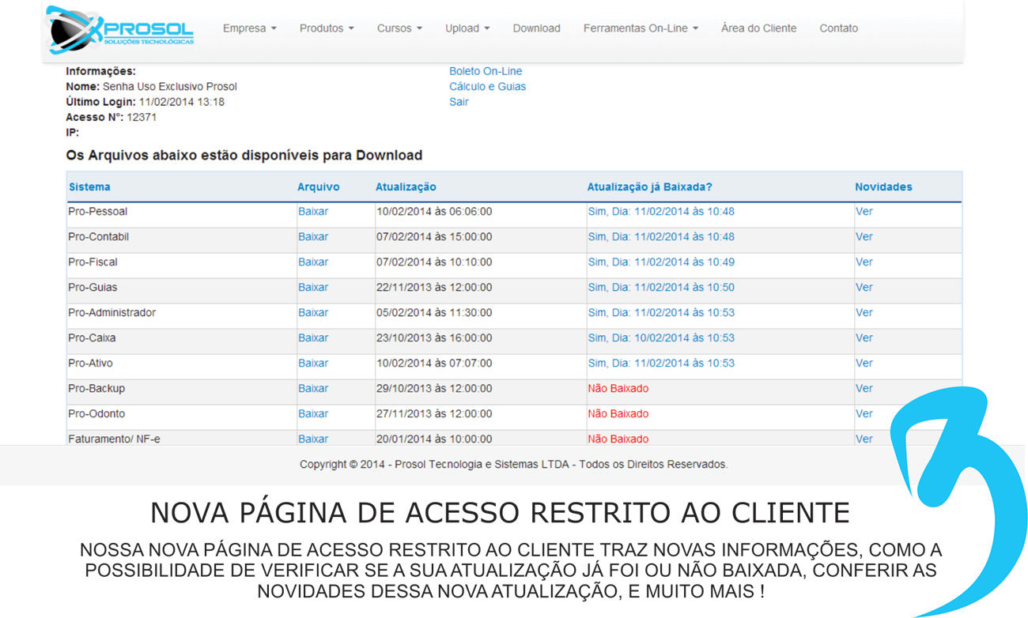
Task: Open Ver for Pro-Guias
Action: pos(864,288)
